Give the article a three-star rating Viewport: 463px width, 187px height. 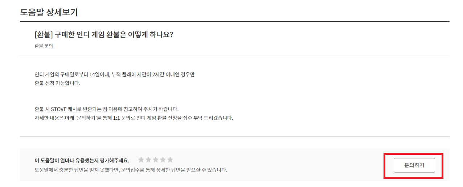pyautogui.click(x=156, y=160)
